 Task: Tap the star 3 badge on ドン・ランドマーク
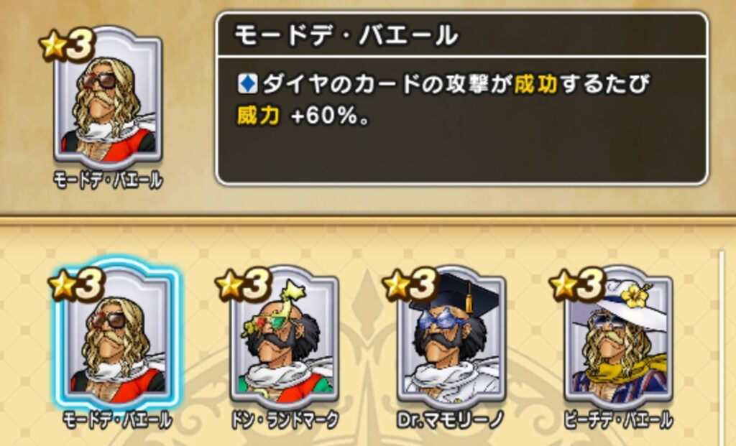tap(243, 285)
